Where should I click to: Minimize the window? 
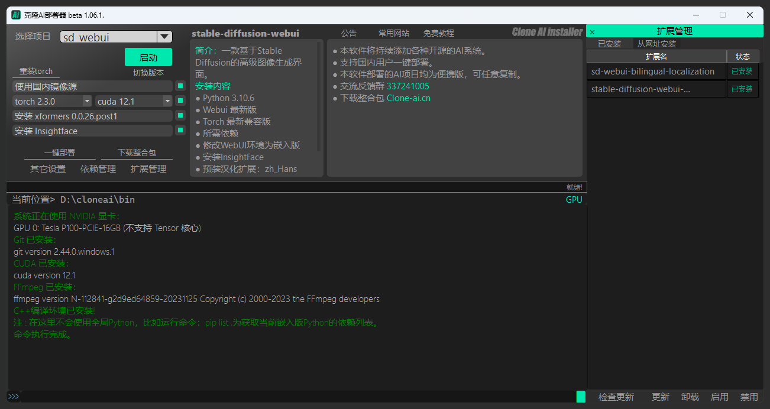(695, 15)
